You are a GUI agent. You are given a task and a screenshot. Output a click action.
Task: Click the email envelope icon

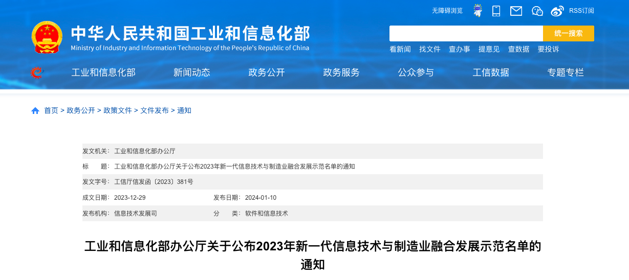pyautogui.click(x=516, y=11)
